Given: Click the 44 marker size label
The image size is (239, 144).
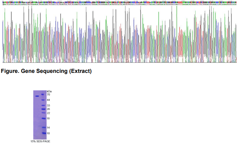Looking at the screenshot, I should pyautogui.click(x=48, y=100).
